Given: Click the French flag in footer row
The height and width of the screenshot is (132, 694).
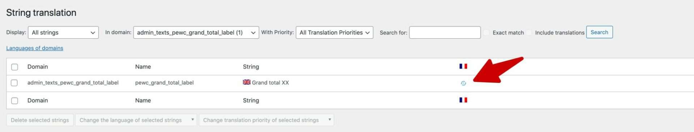Looking at the screenshot, I should 463,100.
